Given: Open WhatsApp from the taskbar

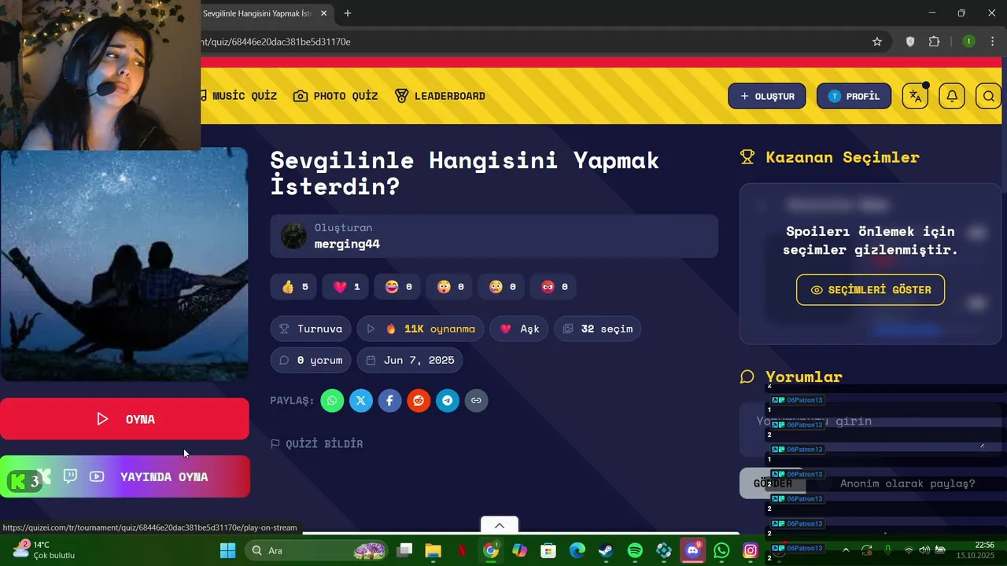Looking at the screenshot, I should pyautogui.click(x=721, y=550).
